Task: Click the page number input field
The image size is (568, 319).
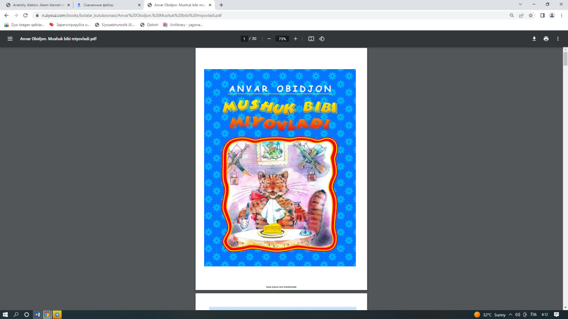Action: (244, 39)
